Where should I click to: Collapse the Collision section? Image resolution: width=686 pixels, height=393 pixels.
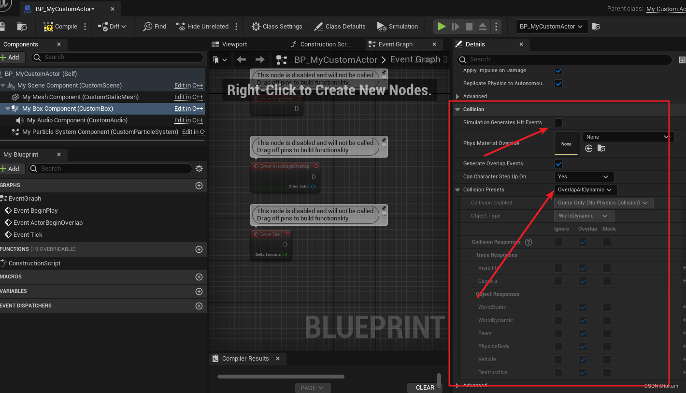(457, 110)
